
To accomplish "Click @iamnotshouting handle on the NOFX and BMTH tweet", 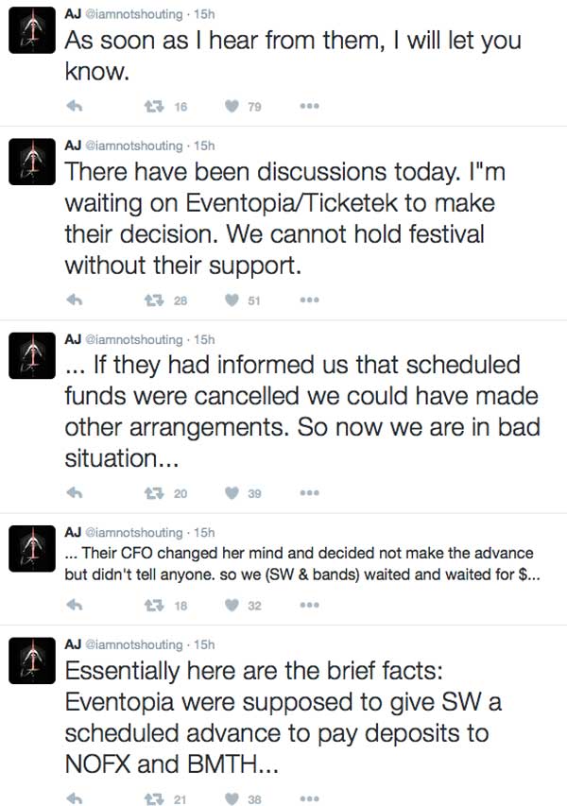I will [133, 644].
